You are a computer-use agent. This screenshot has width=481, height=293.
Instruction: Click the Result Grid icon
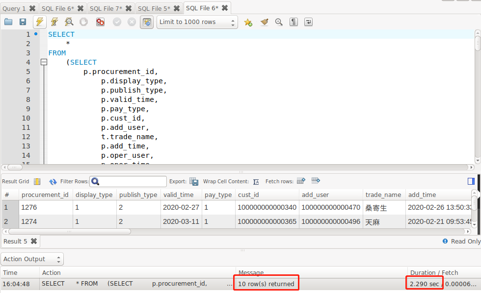pos(37,182)
